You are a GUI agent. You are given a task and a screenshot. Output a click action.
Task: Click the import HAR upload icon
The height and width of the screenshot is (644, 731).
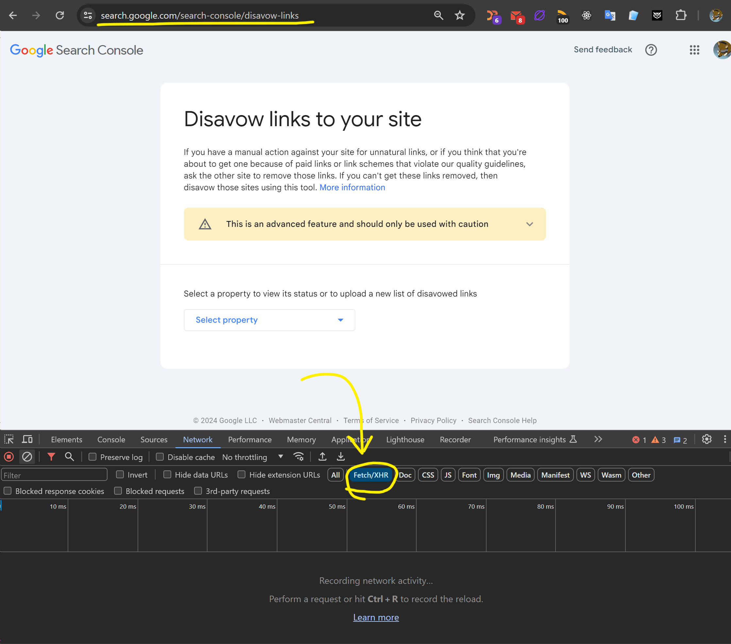click(322, 457)
